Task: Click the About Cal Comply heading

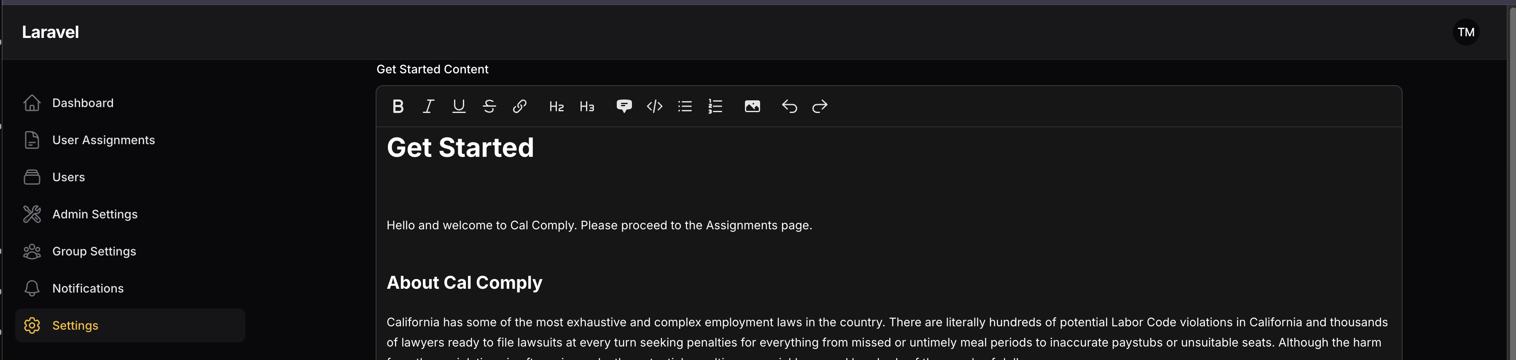Action: (464, 283)
